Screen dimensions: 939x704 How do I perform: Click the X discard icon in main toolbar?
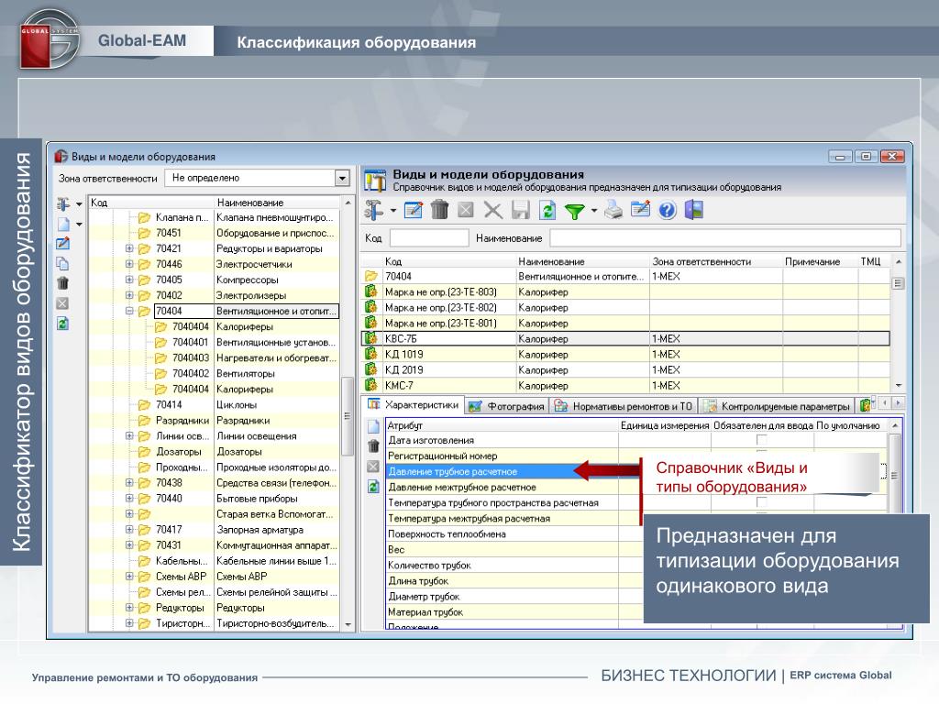[492, 210]
